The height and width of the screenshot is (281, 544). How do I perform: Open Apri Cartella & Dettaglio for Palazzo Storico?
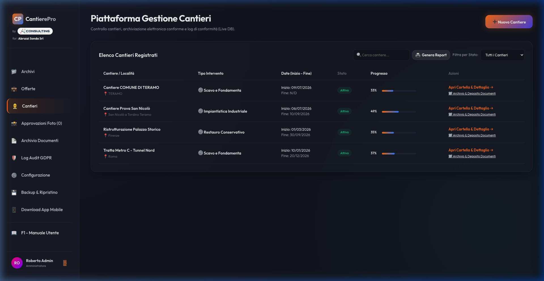471,129
